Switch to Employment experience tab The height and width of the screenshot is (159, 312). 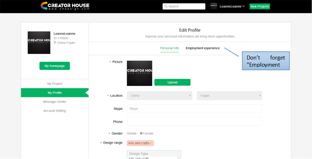click(203, 48)
